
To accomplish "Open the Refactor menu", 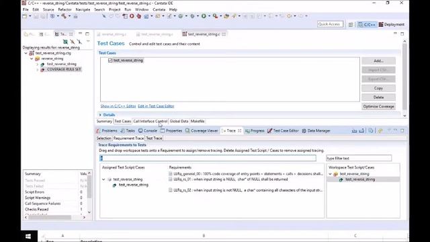I will click(x=64, y=9).
